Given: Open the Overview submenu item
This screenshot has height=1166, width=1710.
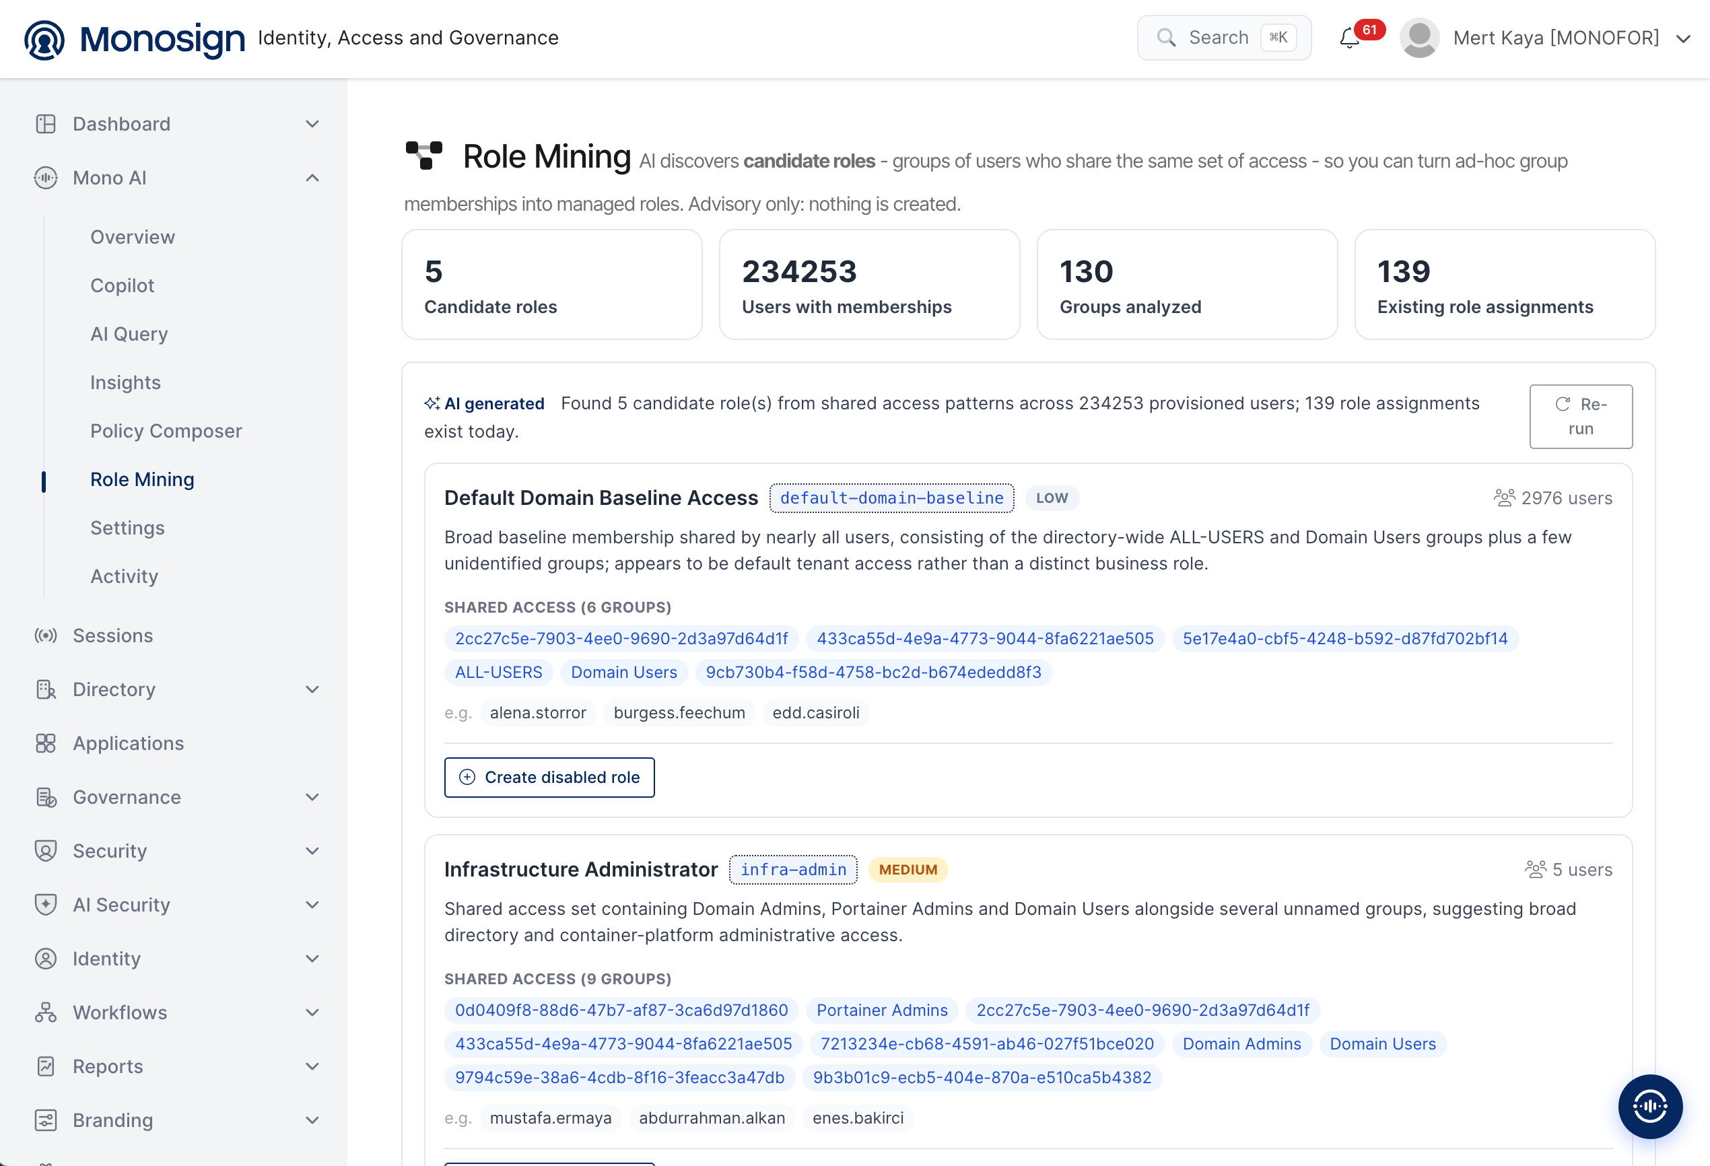Looking at the screenshot, I should [x=133, y=237].
